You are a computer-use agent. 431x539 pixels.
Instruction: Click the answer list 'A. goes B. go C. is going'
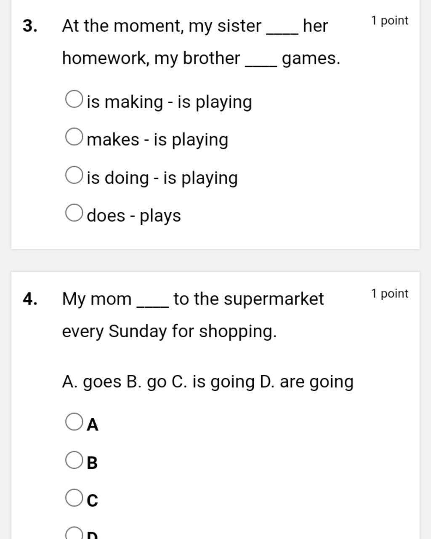coord(159,382)
